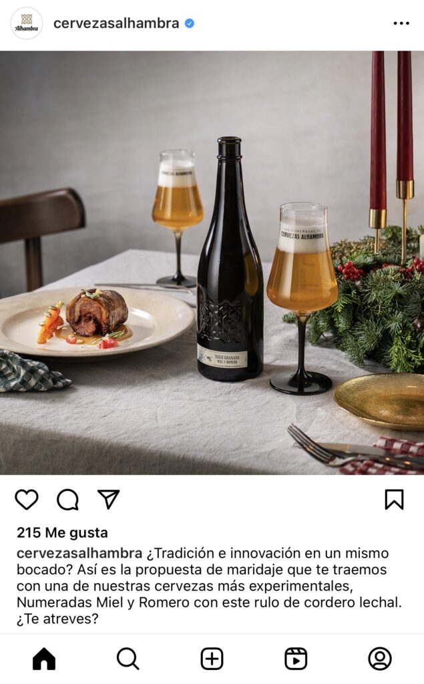
Task: Open the three-dot post options menu
Action: pos(401,23)
